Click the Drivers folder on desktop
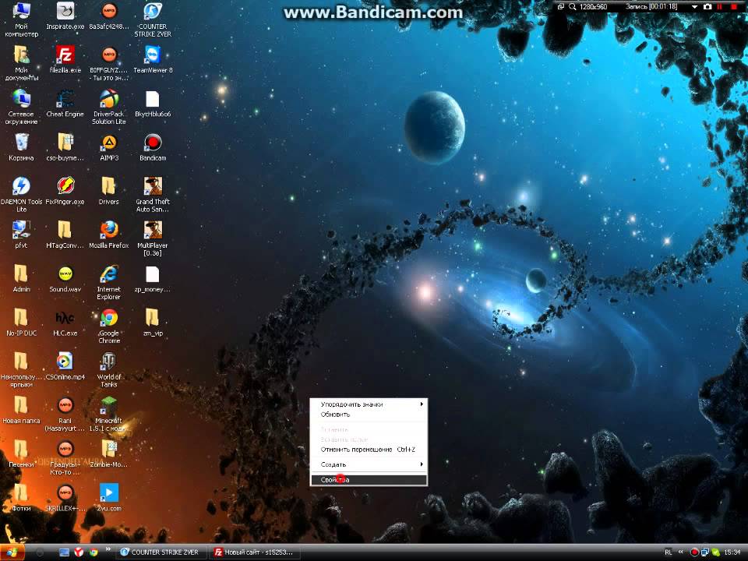The height and width of the screenshot is (561, 748). click(x=109, y=190)
